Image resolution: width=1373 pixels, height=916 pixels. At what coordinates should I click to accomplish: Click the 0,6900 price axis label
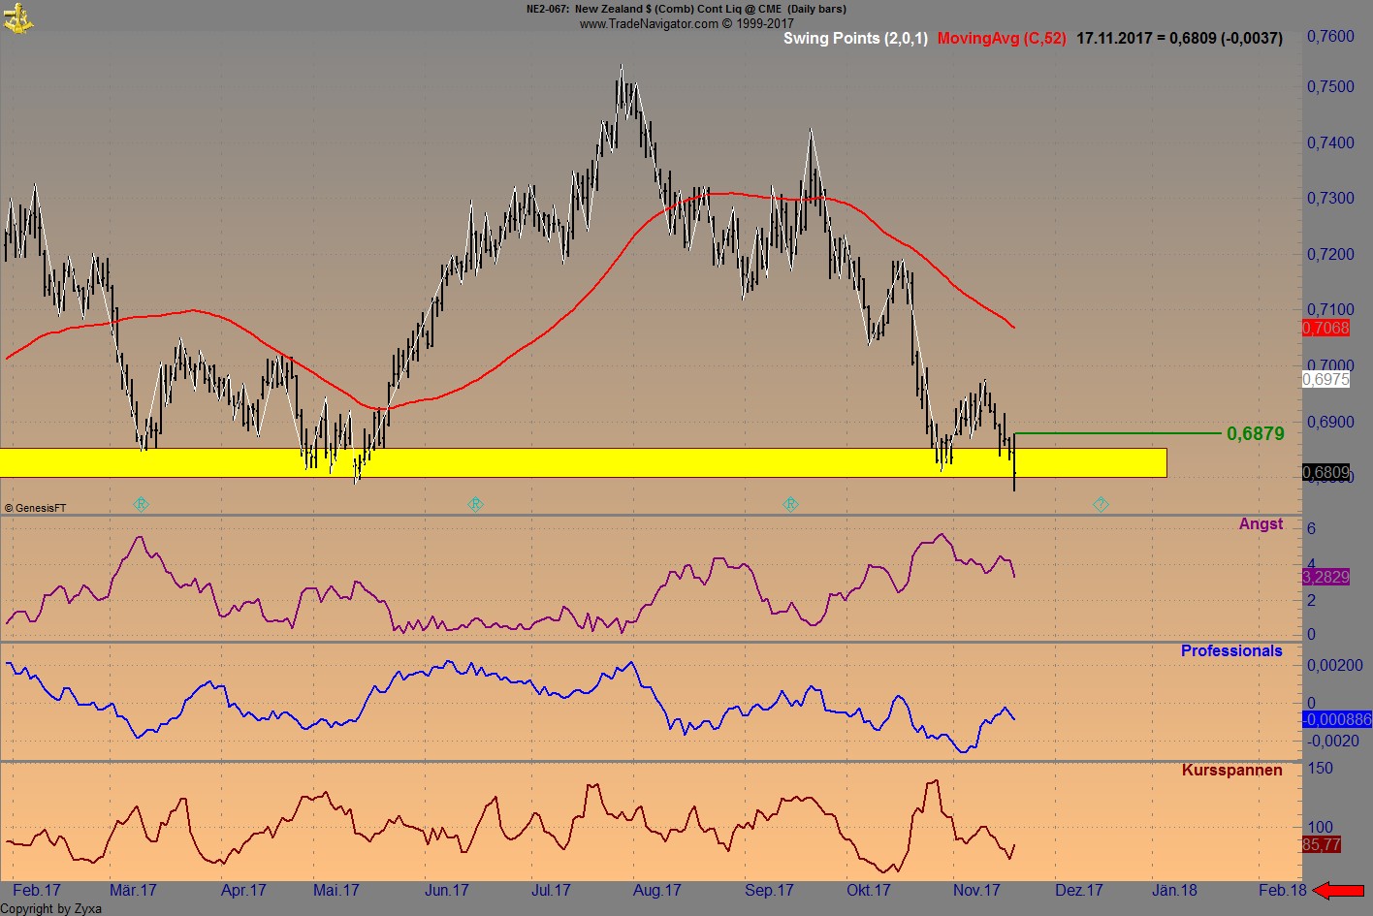1330,422
